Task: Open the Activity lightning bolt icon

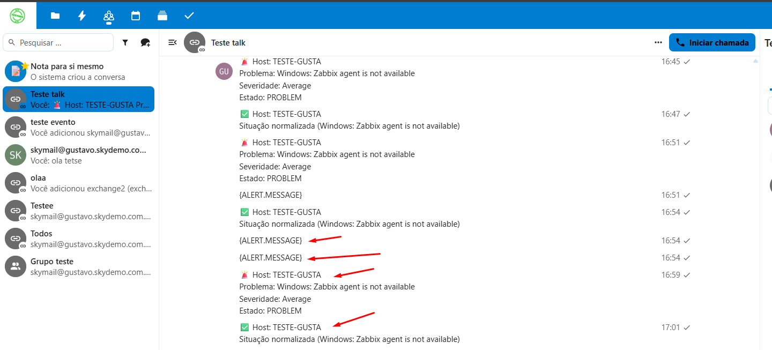Action: pyautogui.click(x=82, y=16)
